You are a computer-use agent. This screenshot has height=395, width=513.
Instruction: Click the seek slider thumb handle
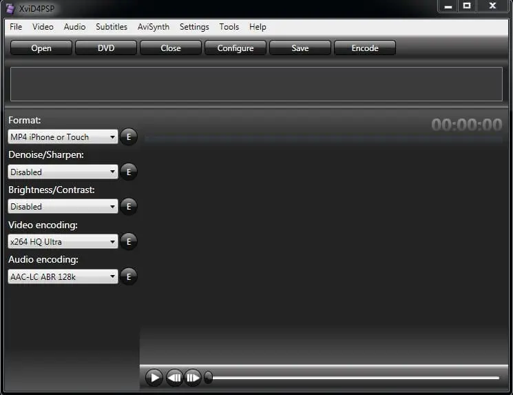(x=208, y=378)
